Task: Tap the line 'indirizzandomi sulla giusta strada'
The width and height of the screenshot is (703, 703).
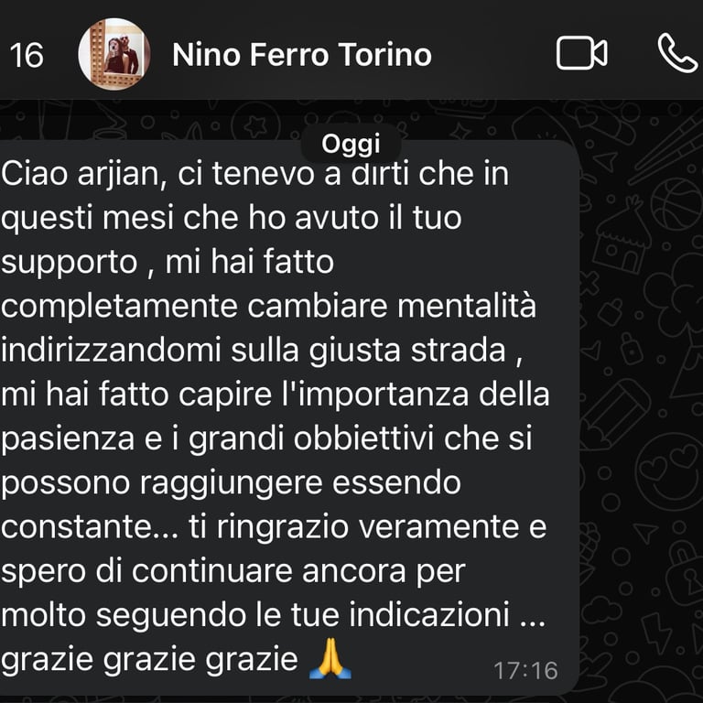Action: tap(262, 351)
